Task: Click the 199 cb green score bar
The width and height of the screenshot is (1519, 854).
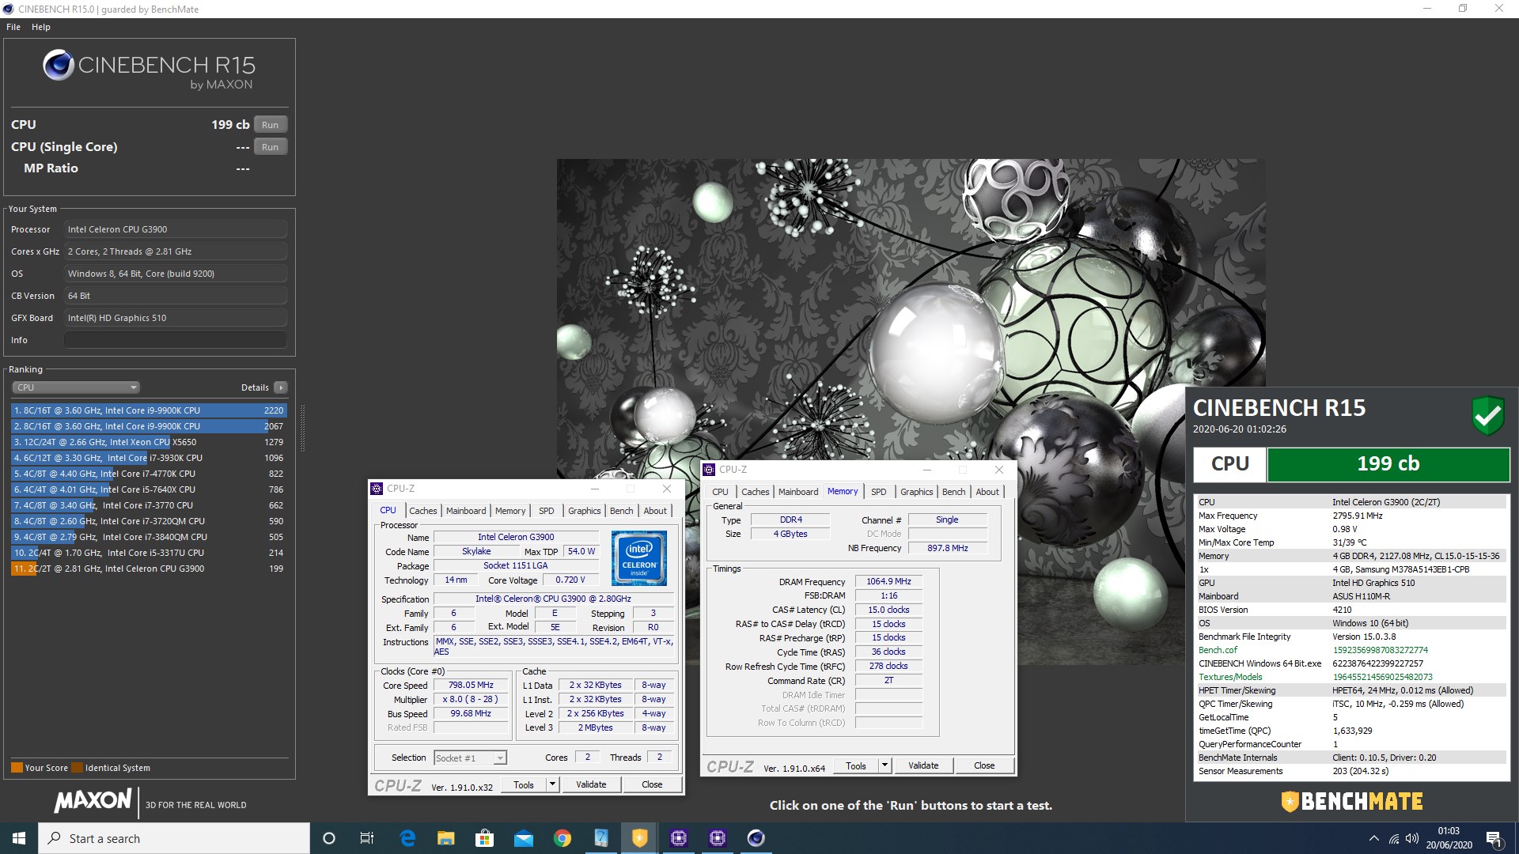Action: [x=1388, y=464]
